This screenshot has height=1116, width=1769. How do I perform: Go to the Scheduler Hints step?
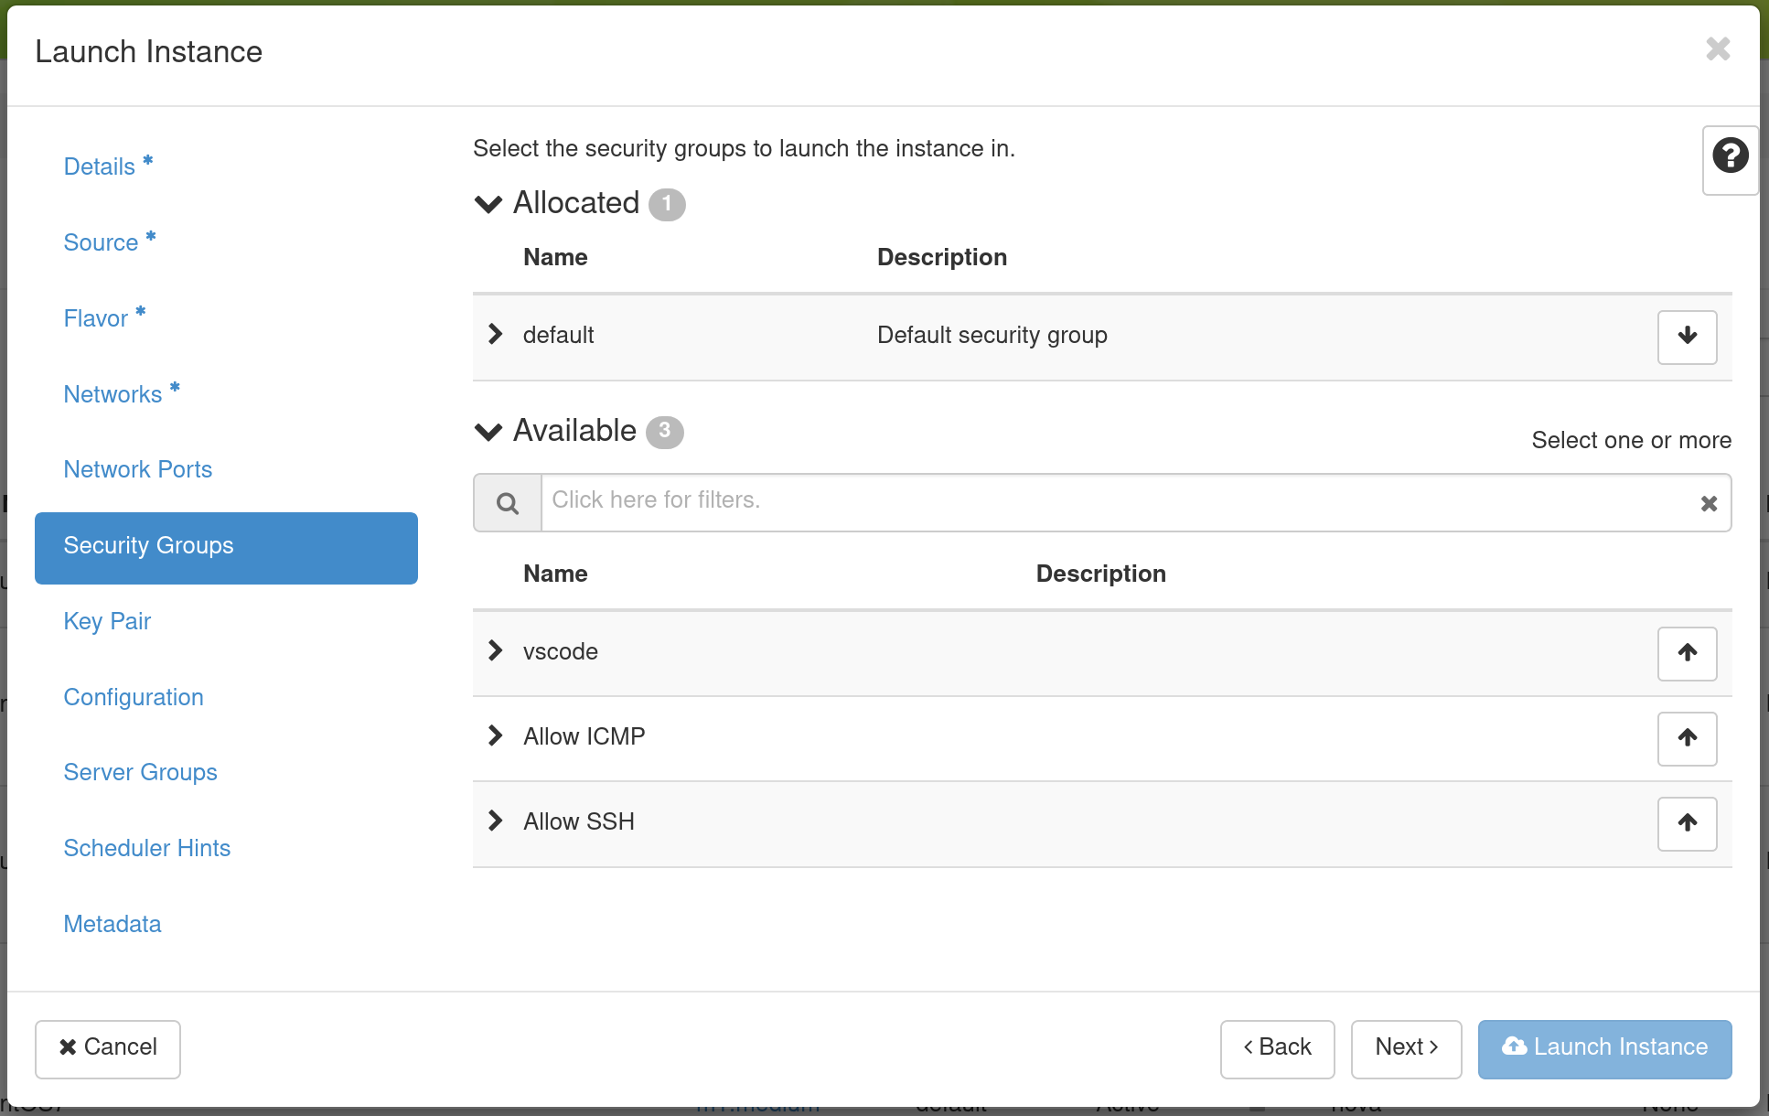click(x=146, y=848)
